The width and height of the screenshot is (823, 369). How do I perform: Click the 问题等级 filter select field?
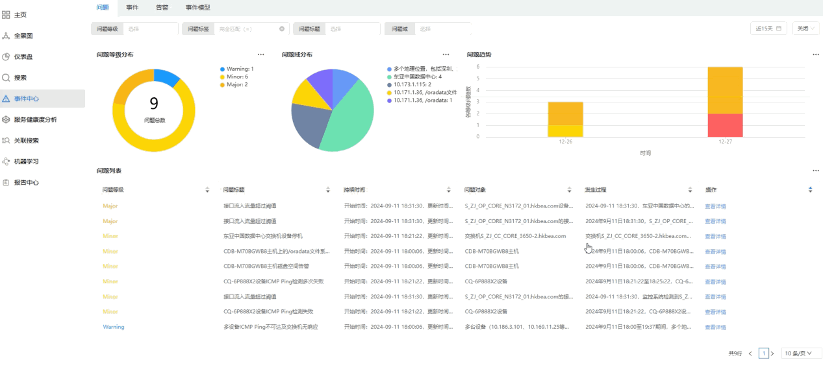151,29
